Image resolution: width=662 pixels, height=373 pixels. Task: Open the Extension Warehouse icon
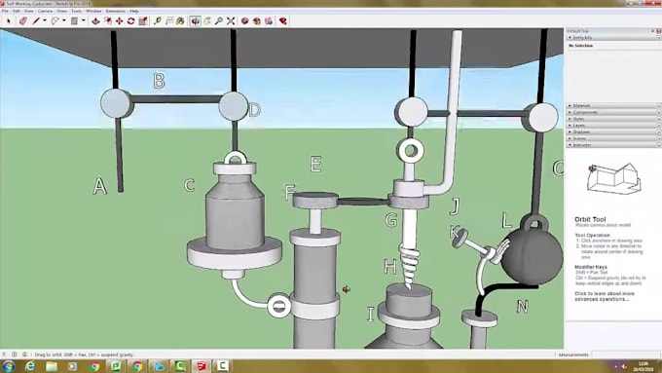tap(257, 20)
